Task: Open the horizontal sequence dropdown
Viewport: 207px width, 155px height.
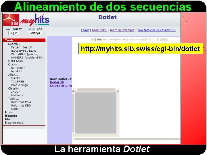Action: (x=109, y=39)
